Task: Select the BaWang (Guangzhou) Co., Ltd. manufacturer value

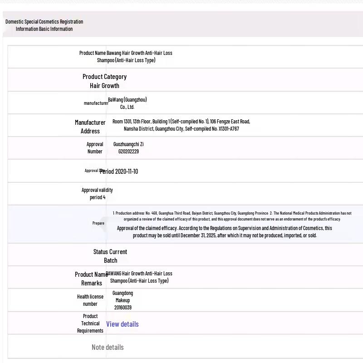Action: [x=128, y=103]
